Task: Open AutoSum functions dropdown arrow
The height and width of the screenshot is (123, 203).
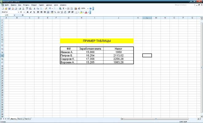Action: [66, 9]
